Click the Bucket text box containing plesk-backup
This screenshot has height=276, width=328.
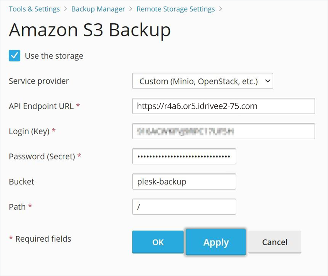click(184, 182)
